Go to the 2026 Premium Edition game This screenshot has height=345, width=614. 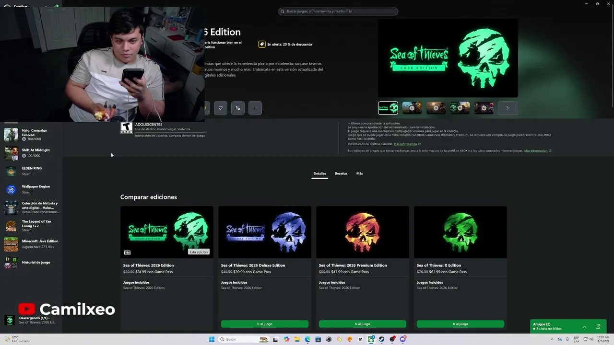(x=363, y=324)
